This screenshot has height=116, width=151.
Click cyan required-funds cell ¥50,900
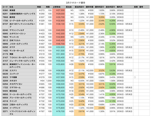pyautogui.click(x=59, y=47)
